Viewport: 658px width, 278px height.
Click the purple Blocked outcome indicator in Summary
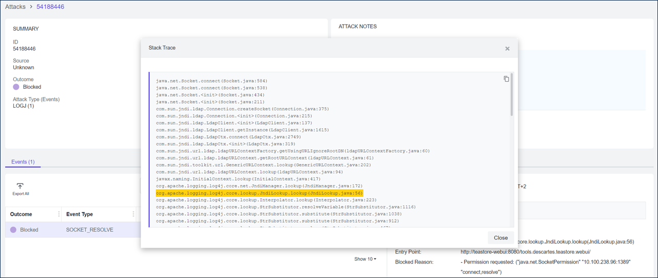coord(16,87)
